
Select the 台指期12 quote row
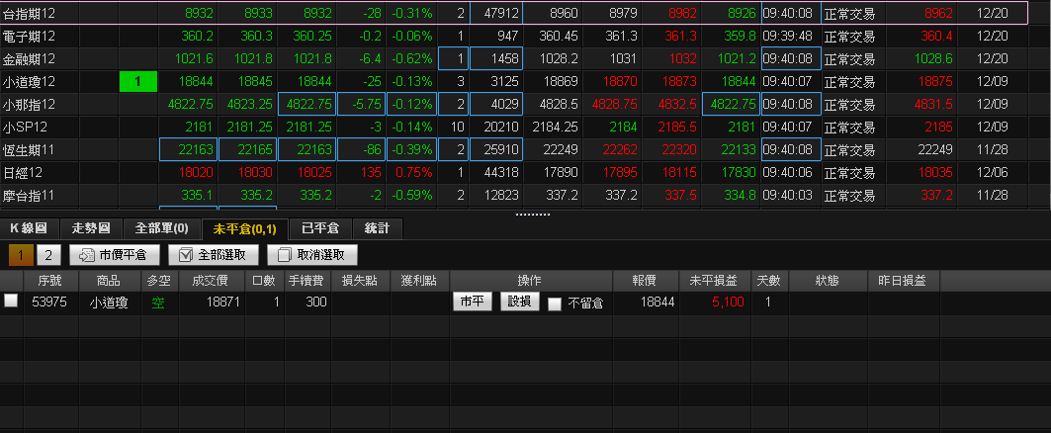coord(514,13)
